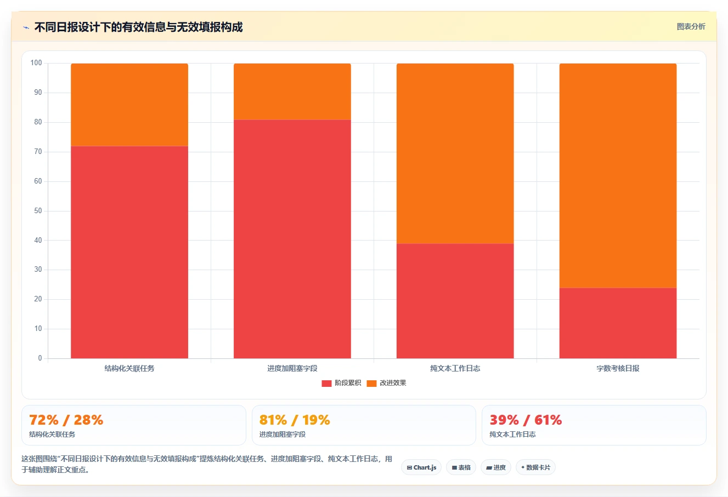Select the red bar for 字数考核日报
This screenshot has height=497, width=728.
coord(618,323)
